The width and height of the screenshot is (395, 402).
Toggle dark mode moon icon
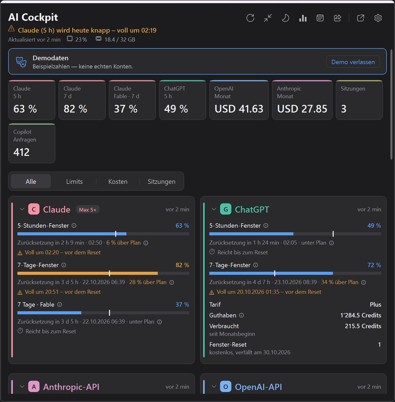285,18
